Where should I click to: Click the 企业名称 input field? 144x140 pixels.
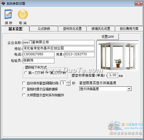coord(59,42)
